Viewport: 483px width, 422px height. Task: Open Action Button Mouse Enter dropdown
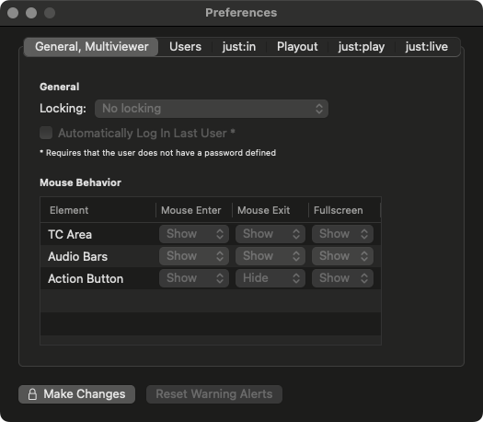click(x=194, y=278)
